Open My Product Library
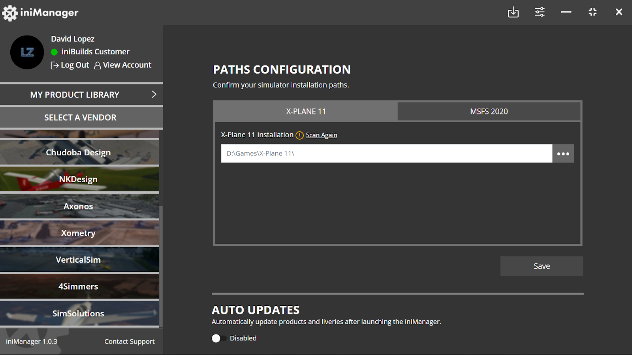632x355 pixels. coord(81,95)
